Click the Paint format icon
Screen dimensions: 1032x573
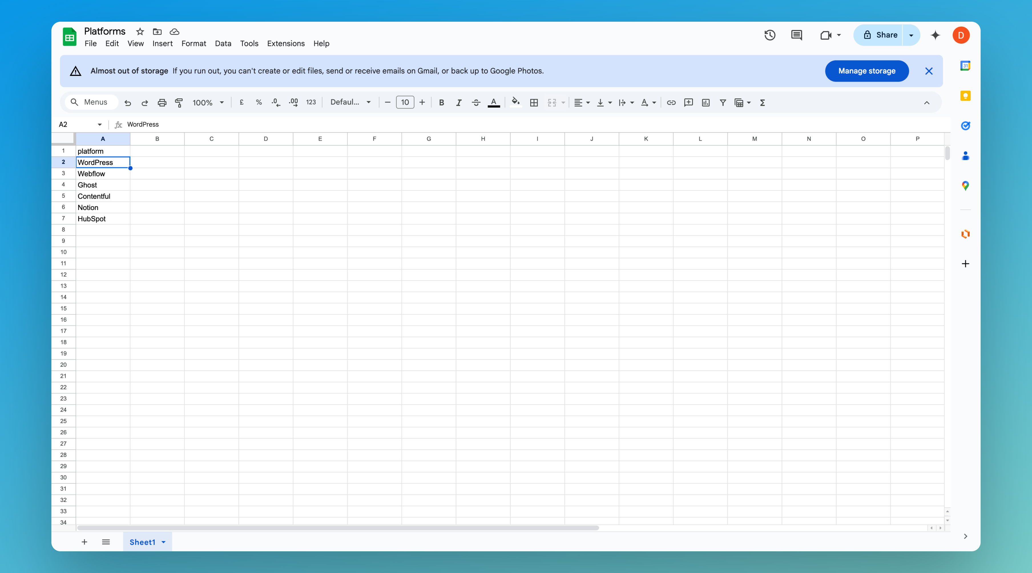pyautogui.click(x=179, y=102)
